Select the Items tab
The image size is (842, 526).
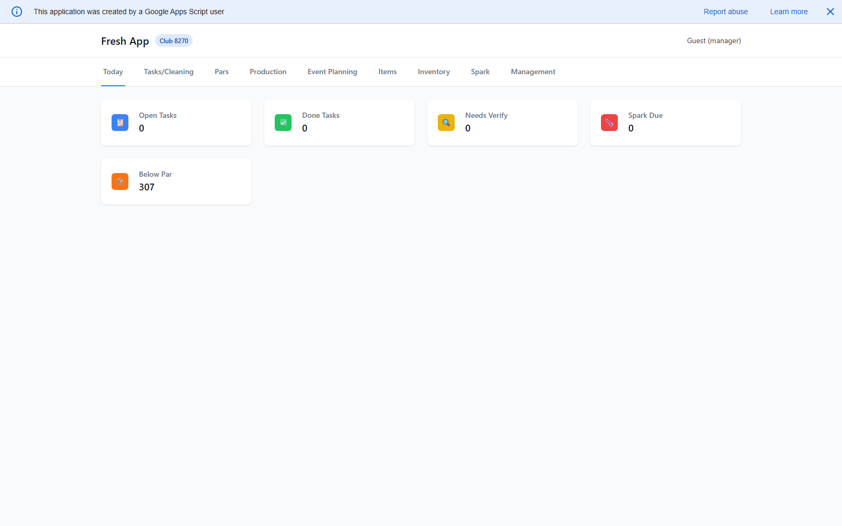tap(387, 72)
